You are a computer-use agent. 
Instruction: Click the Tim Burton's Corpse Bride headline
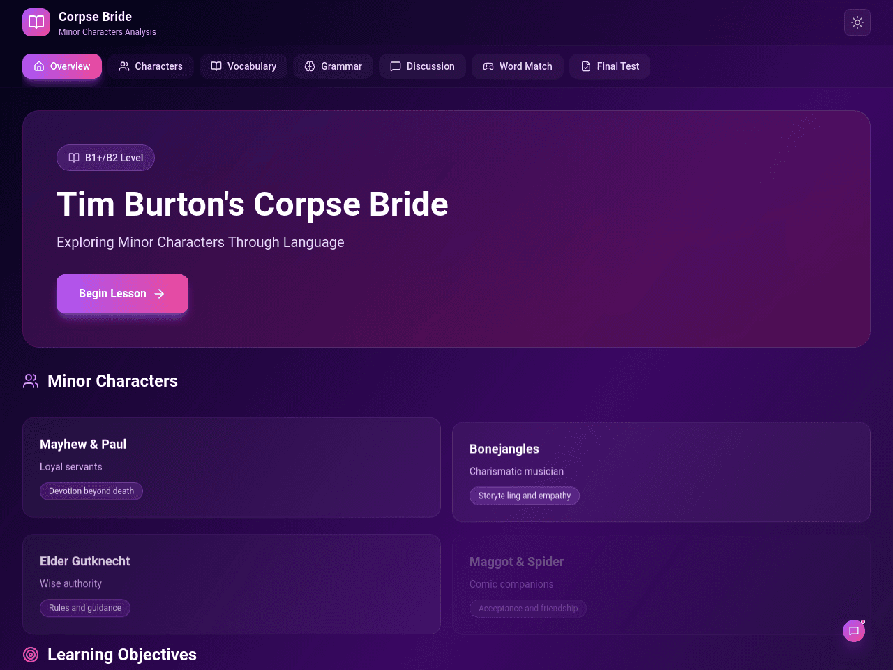253,204
